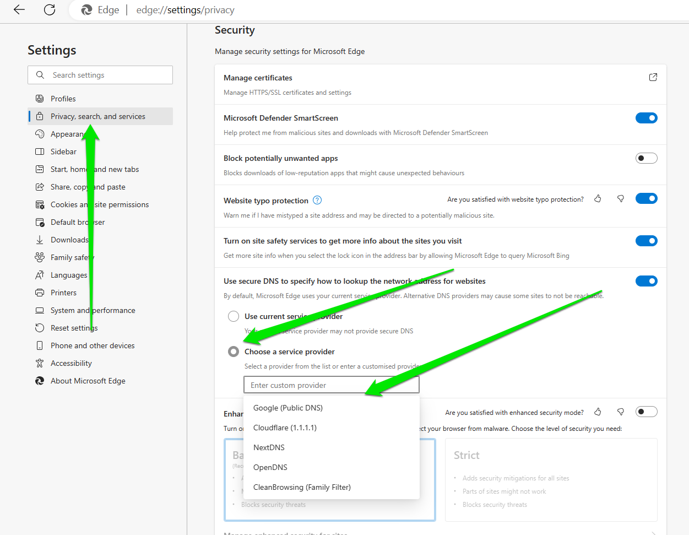Image resolution: width=689 pixels, height=535 pixels.
Task: Choose Google (Public DNS) from provider list
Action: pyautogui.click(x=332, y=408)
